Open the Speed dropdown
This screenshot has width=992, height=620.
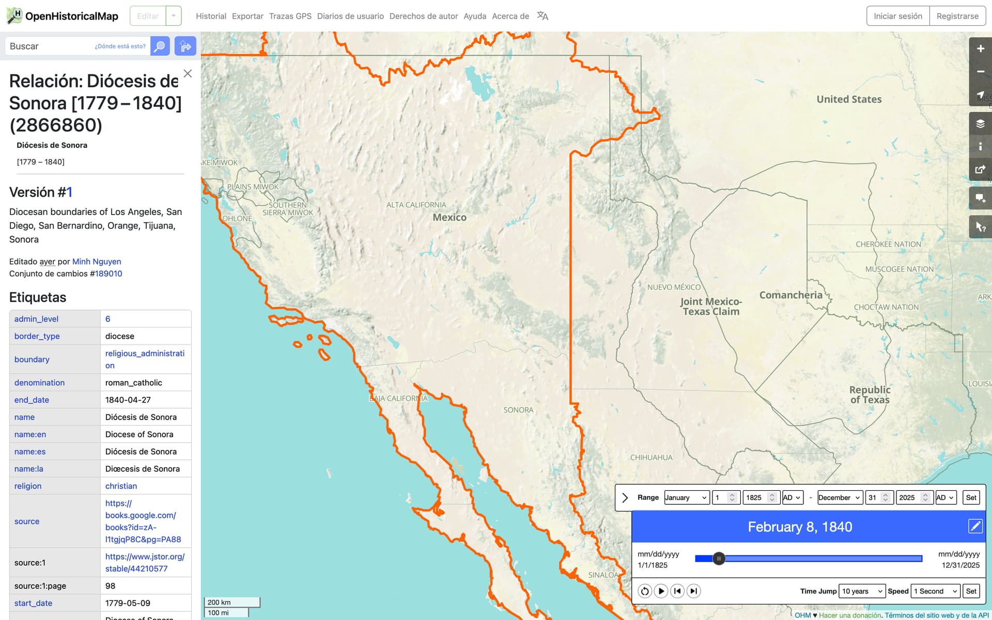coord(936,591)
